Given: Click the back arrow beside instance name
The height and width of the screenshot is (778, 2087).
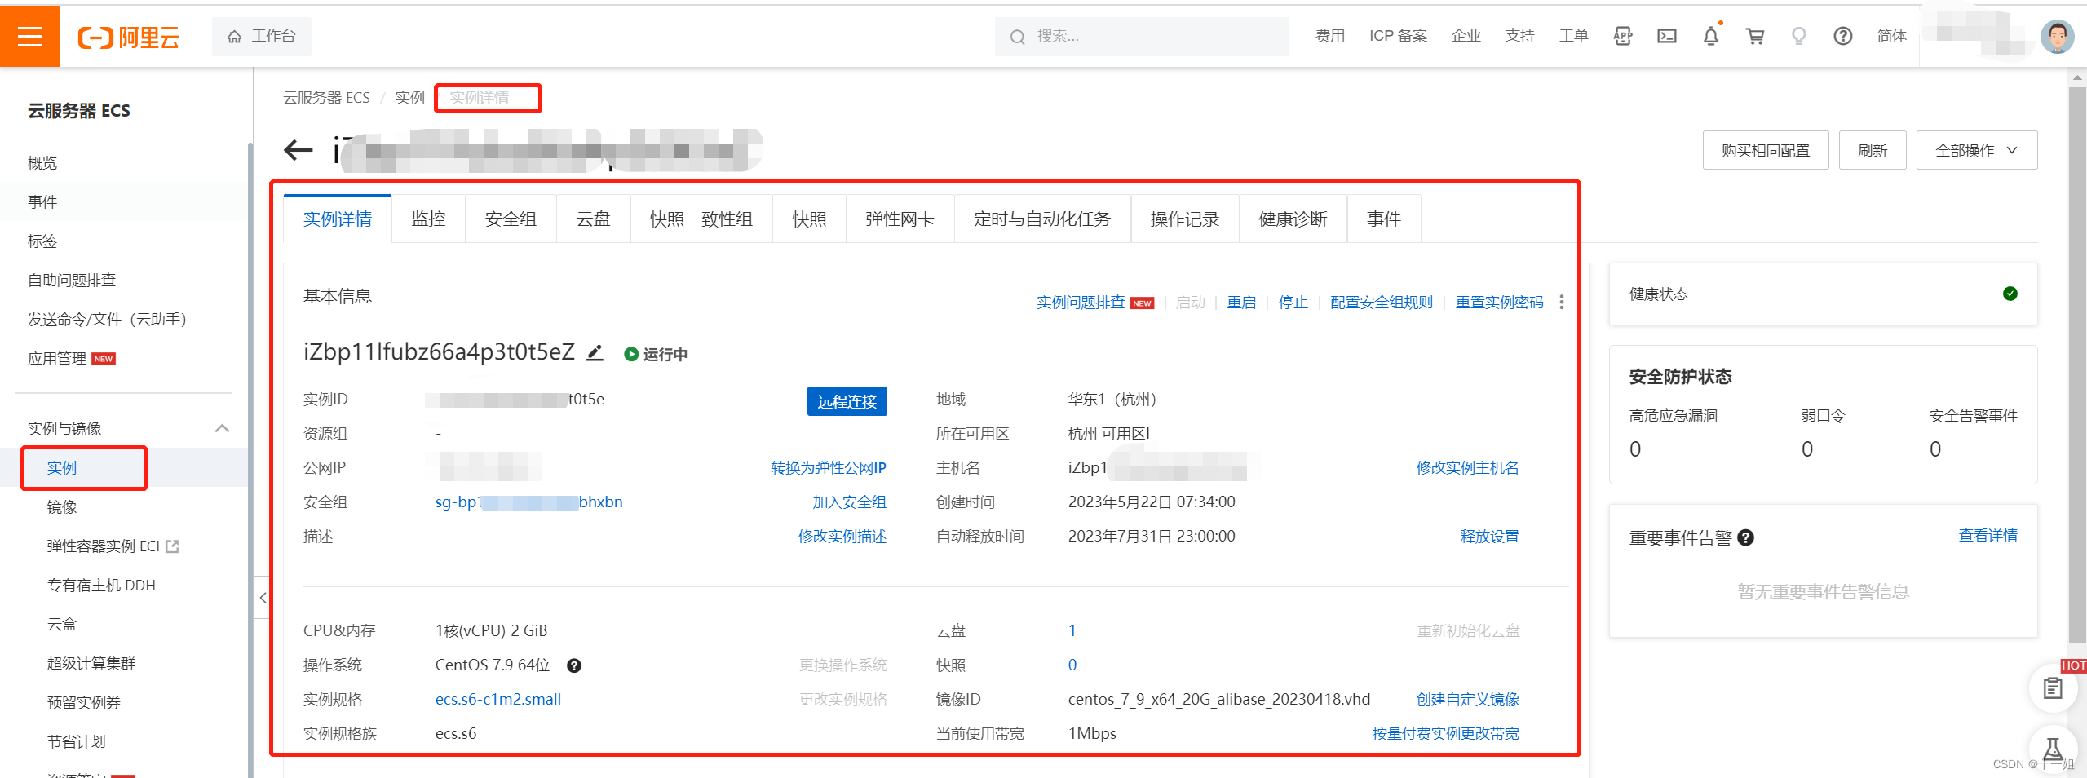Looking at the screenshot, I should click(298, 149).
